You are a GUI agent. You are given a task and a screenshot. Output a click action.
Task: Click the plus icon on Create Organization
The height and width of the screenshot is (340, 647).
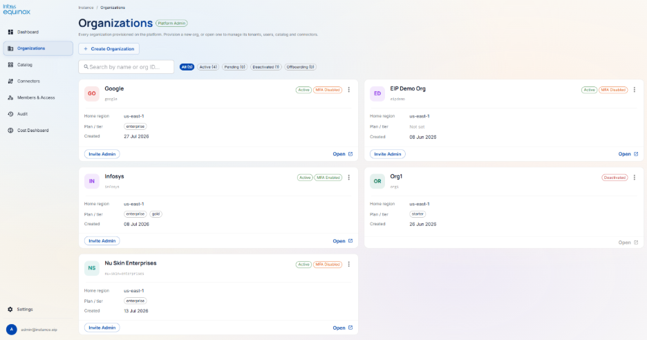(x=86, y=48)
